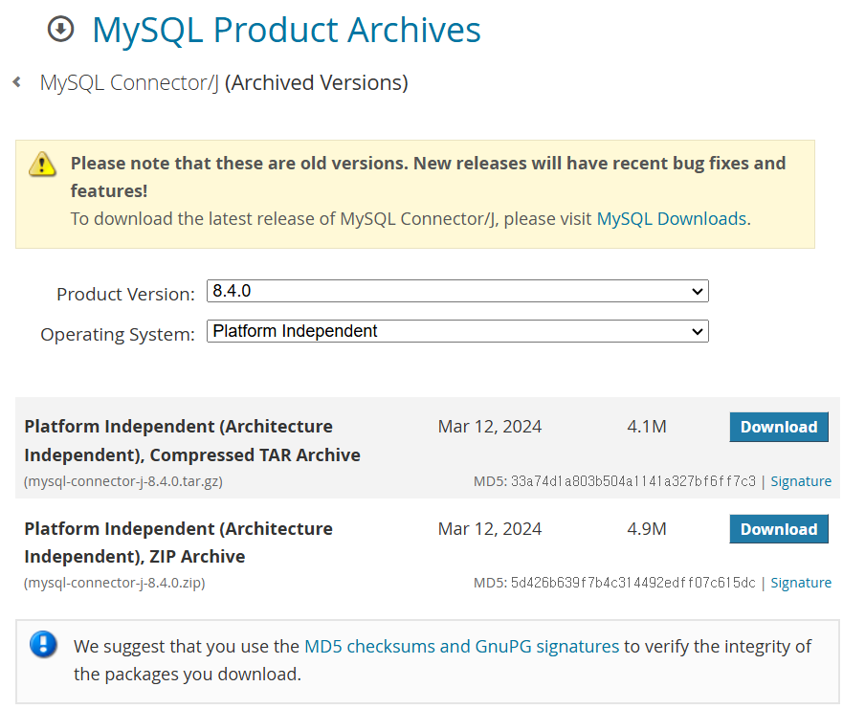The image size is (843, 709).
Task: Follow the MySQL Downloads link
Action: pyautogui.click(x=672, y=219)
